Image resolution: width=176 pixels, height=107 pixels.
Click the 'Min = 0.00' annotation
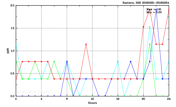tap(154, 12)
